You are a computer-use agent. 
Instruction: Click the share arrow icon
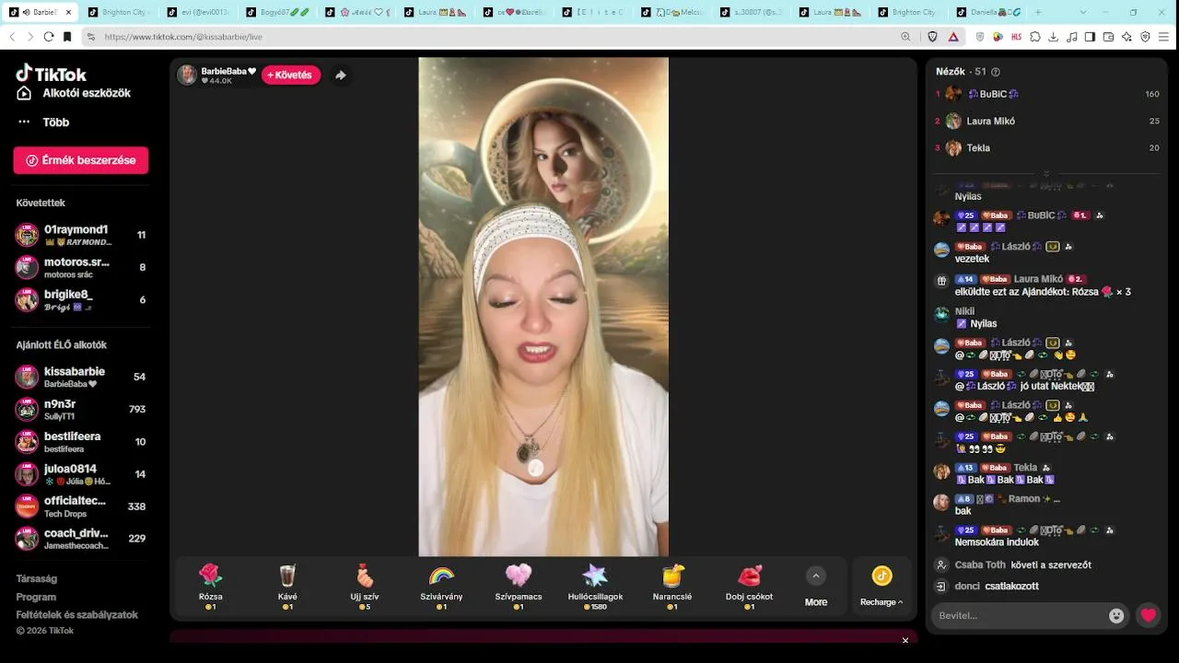click(x=341, y=76)
